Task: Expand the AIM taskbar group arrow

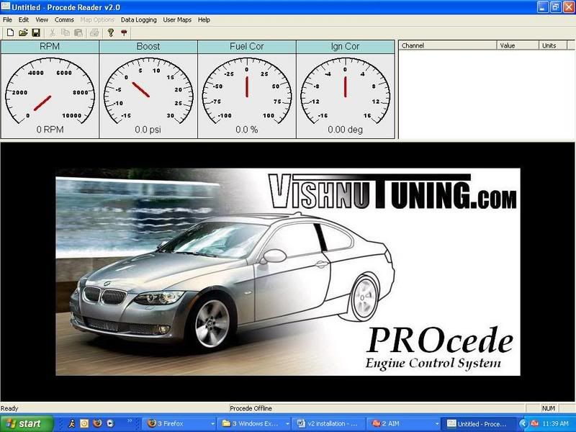Action: click(437, 424)
